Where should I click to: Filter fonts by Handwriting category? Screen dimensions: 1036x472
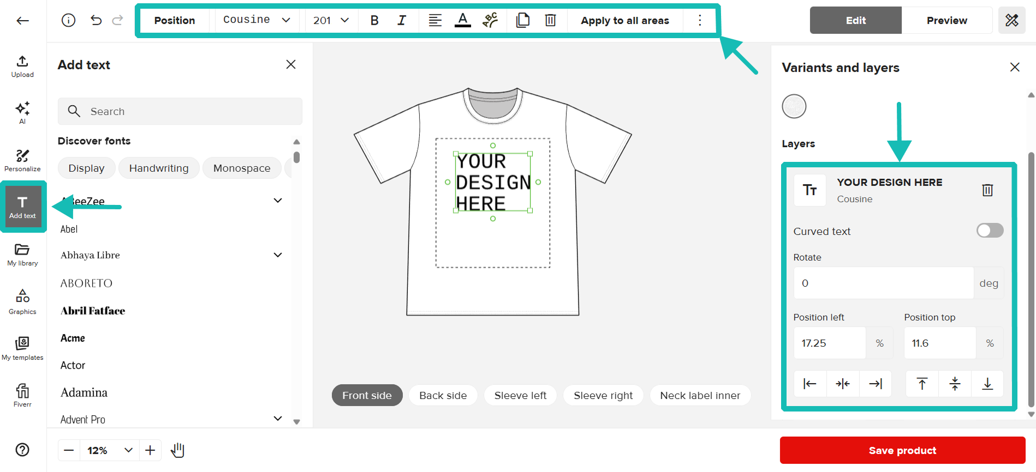(159, 168)
